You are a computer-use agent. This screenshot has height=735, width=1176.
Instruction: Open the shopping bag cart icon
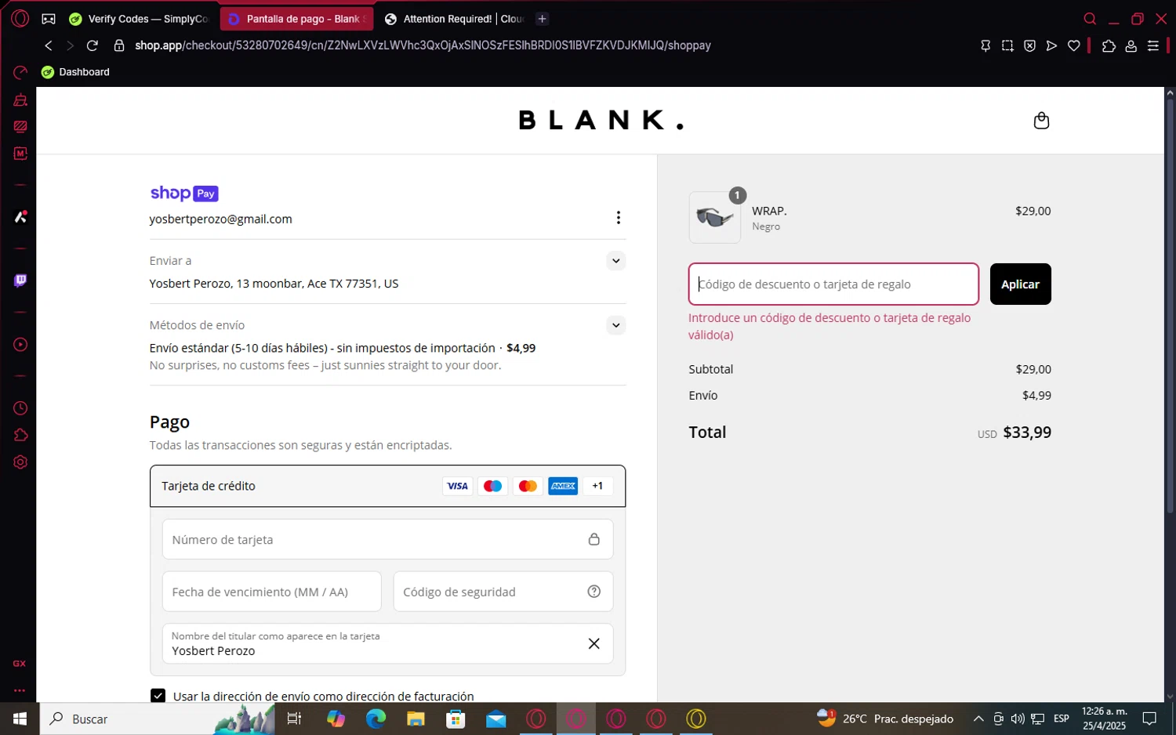(1041, 121)
